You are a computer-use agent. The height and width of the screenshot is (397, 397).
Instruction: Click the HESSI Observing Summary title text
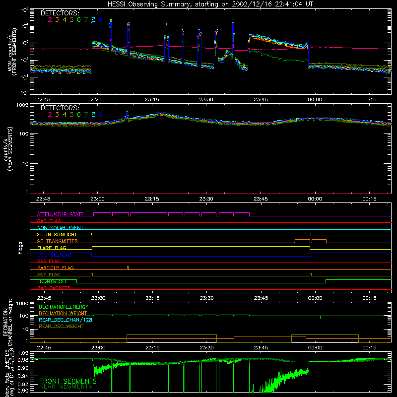pos(210,4)
